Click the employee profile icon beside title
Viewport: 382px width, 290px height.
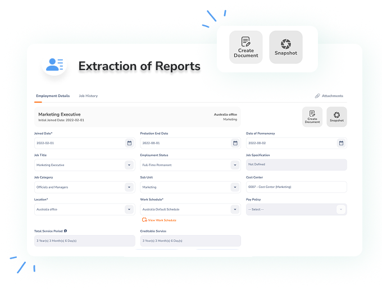[54, 65]
